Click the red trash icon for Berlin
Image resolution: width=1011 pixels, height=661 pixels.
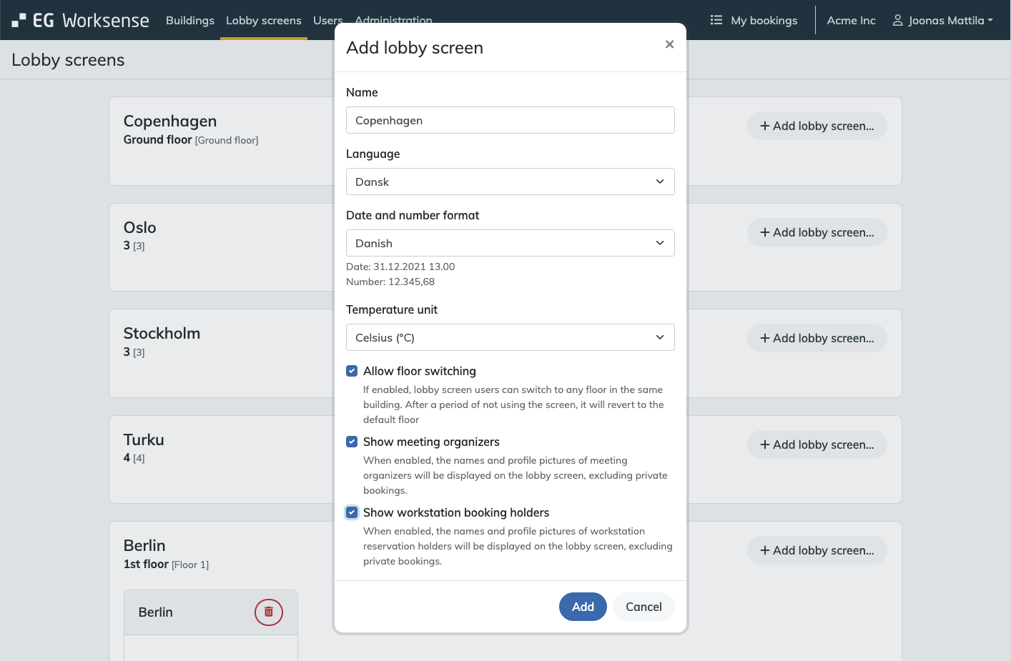(x=269, y=612)
